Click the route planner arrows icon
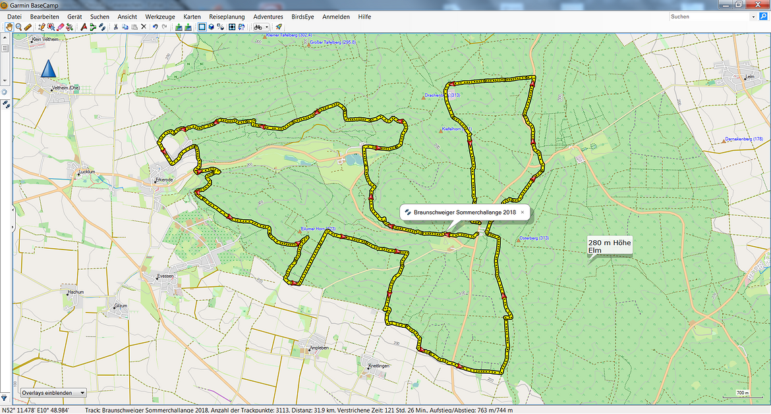Image resolution: width=771 pixels, height=414 pixels. click(x=93, y=27)
